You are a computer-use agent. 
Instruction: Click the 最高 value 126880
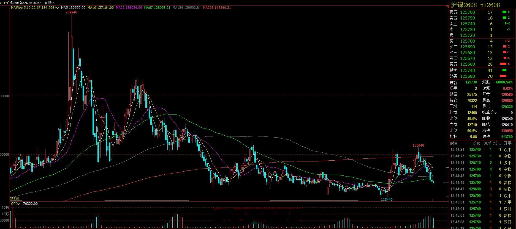click(x=507, y=100)
